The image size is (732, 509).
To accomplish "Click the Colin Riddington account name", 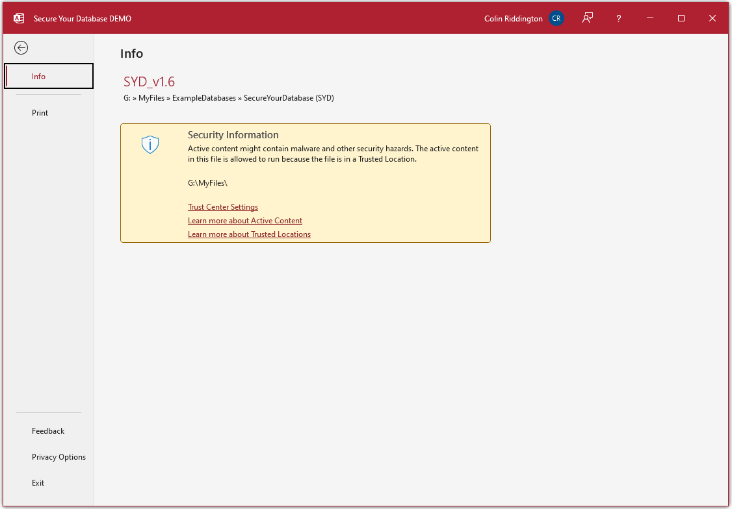I will [514, 19].
